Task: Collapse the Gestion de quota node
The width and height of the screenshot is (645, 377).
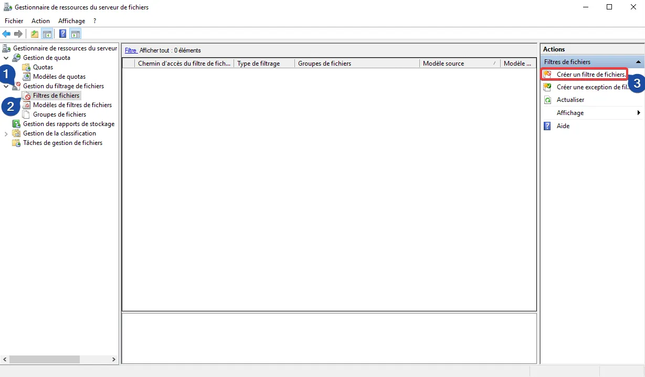Action: point(6,58)
